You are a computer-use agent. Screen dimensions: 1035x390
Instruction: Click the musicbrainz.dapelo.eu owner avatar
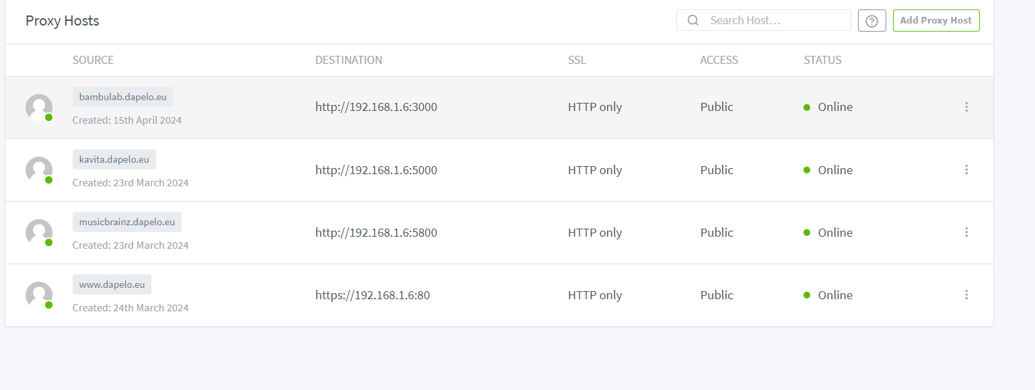[39, 233]
